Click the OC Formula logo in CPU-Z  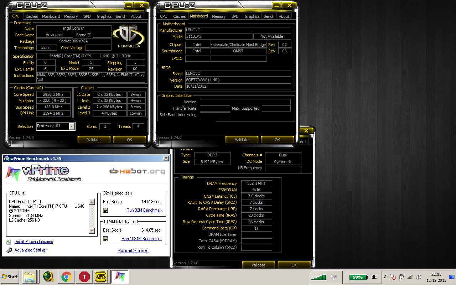[x=129, y=36]
